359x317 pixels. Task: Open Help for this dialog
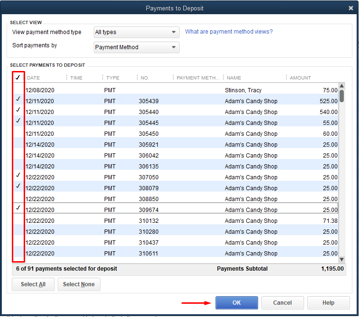tap(328, 303)
